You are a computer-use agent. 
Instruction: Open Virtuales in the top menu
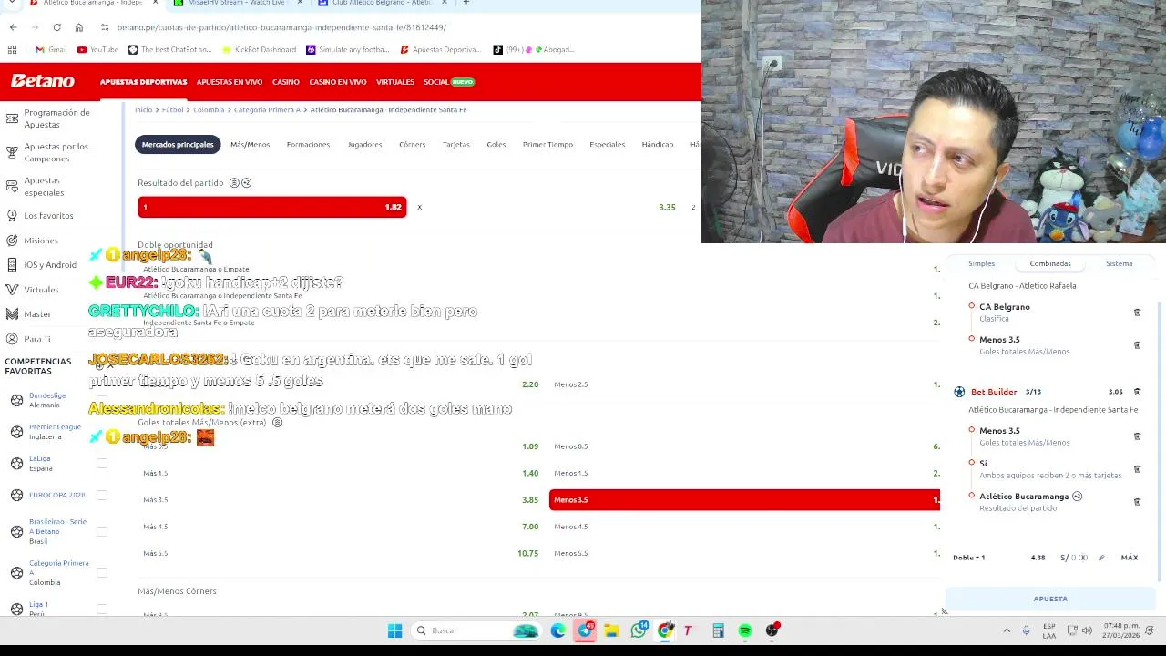tap(395, 82)
